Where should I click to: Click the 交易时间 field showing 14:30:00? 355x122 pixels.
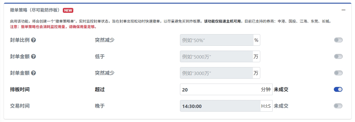click(x=220, y=106)
